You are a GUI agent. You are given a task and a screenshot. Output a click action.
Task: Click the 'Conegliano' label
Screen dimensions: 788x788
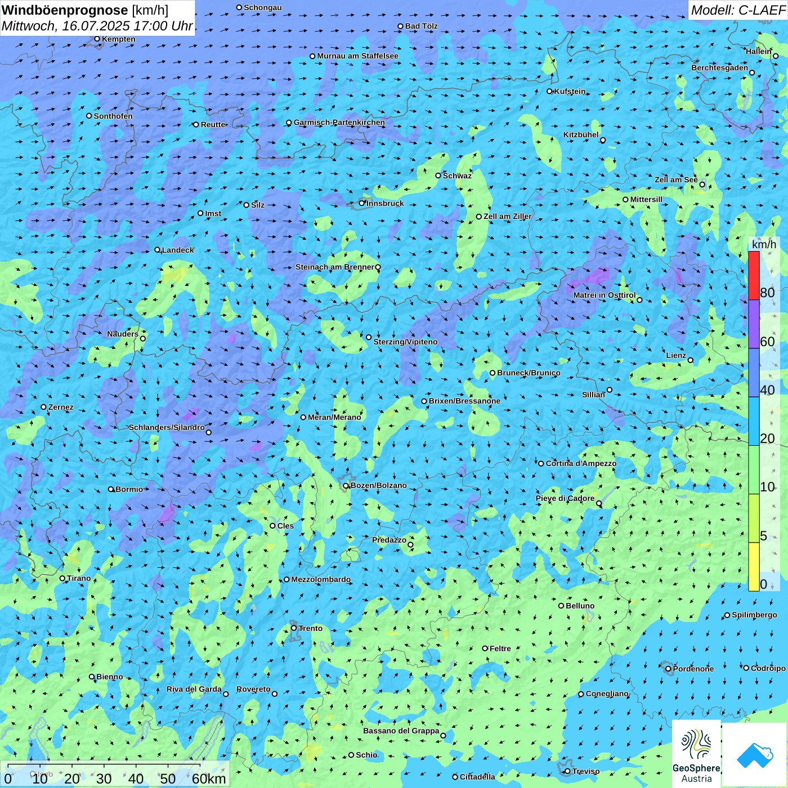pyautogui.click(x=607, y=693)
